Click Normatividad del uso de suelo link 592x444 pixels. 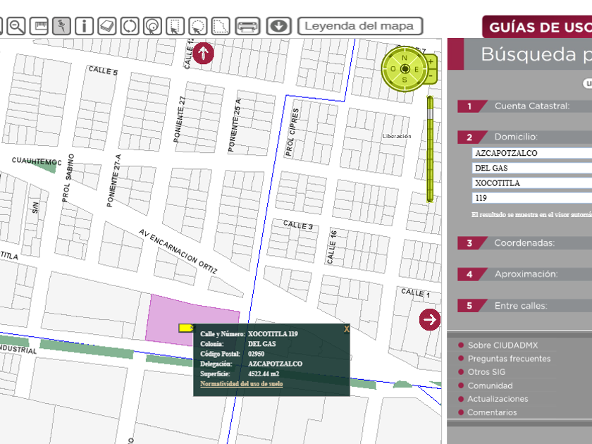coord(242,384)
